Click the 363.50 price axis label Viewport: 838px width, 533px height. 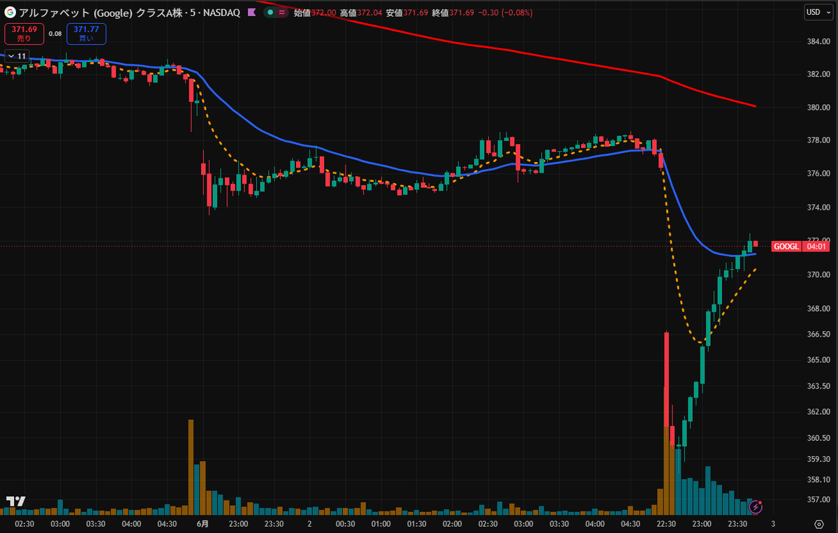817,386
